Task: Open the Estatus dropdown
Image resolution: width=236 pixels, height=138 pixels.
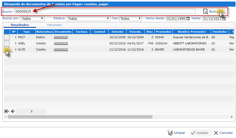Action: 88,18
